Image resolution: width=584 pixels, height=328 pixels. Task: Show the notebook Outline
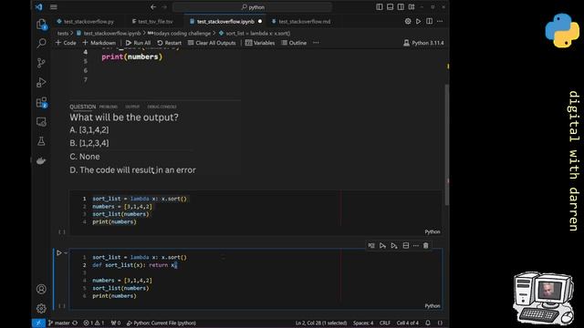(x=294, y=43)
